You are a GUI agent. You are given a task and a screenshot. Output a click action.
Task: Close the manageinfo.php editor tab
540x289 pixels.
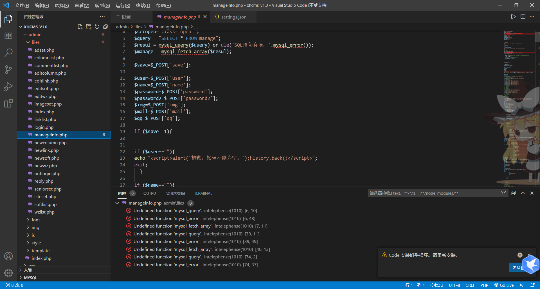[205, 17]
